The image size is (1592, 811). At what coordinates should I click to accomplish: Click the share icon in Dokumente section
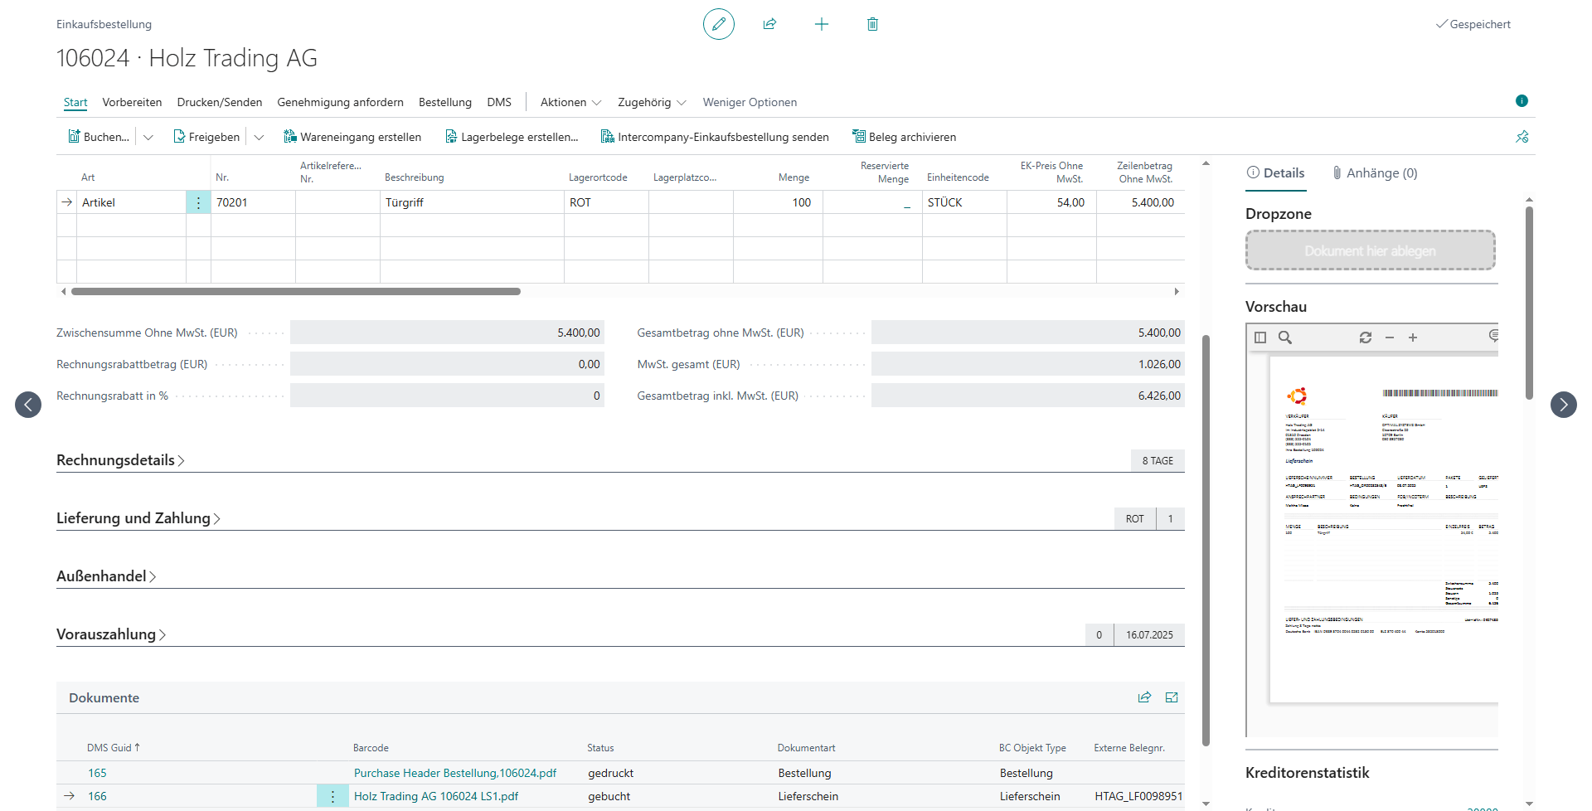coord(1144,697)
